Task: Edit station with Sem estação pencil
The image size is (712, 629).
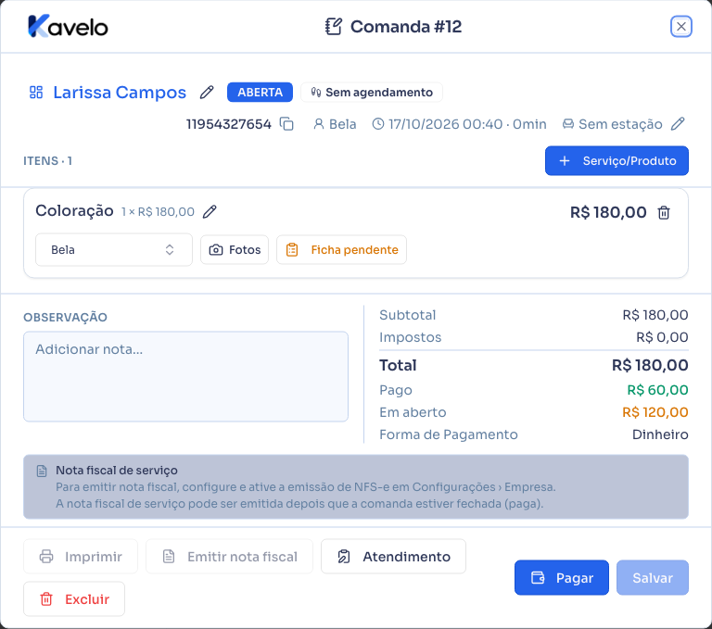Action: pos(678,124)
